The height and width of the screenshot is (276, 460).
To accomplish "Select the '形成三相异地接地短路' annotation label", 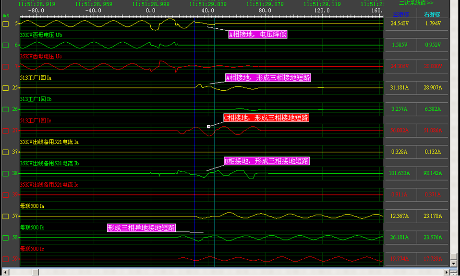I will pos(141,228).
